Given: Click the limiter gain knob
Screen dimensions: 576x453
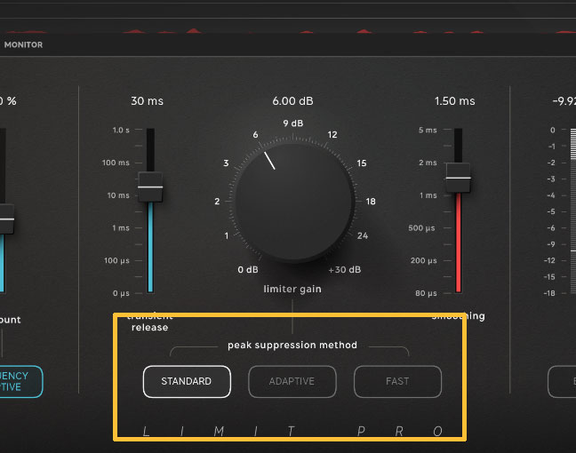Looking at the screenshot, I should click(294, 202).
